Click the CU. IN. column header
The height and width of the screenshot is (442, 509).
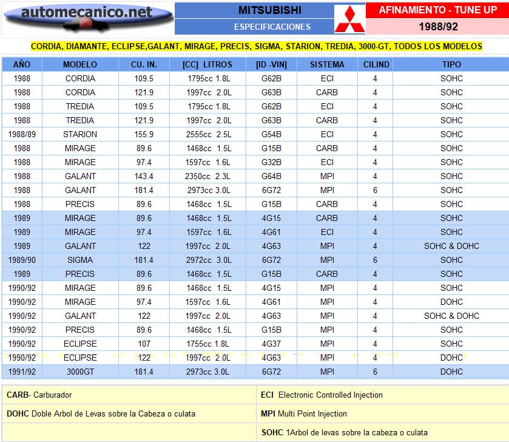[x=144, y=64]
